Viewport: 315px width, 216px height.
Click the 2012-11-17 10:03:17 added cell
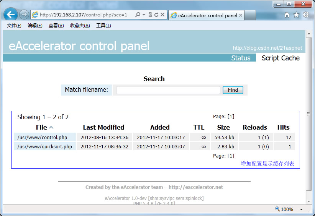click(161, 138)
